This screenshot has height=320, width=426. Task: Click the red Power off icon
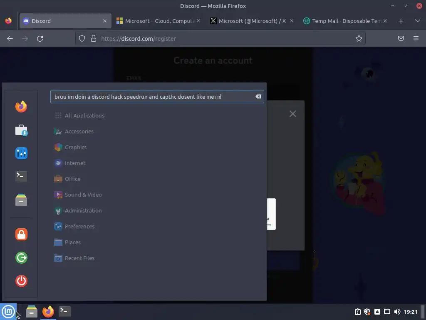[x=21, y=281]
